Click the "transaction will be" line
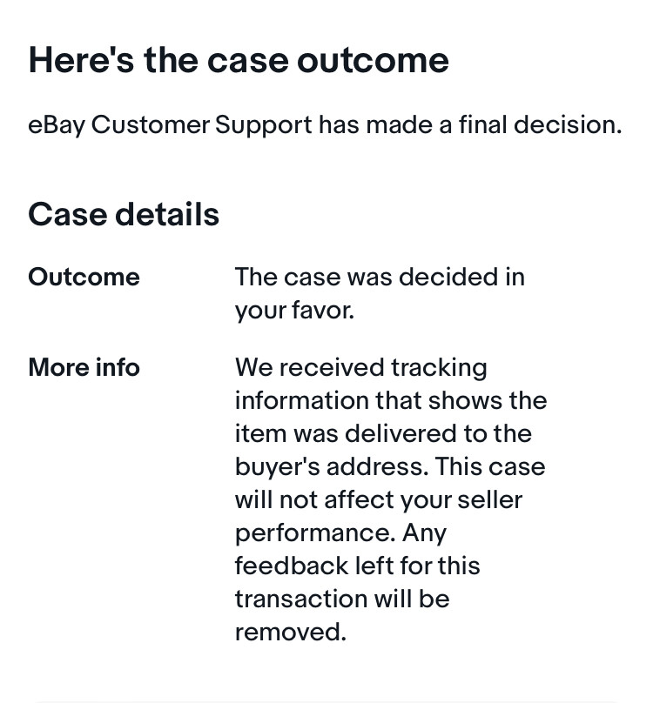Screen dimensions: 653x703 point(342,599)
